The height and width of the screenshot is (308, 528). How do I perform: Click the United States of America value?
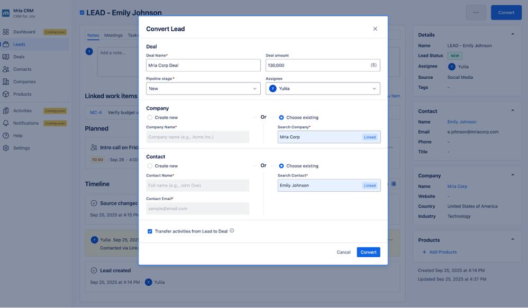pyautogui.click(x=472, y=207)
